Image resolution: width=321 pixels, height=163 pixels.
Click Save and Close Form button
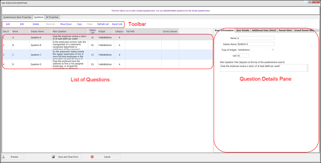66,157
